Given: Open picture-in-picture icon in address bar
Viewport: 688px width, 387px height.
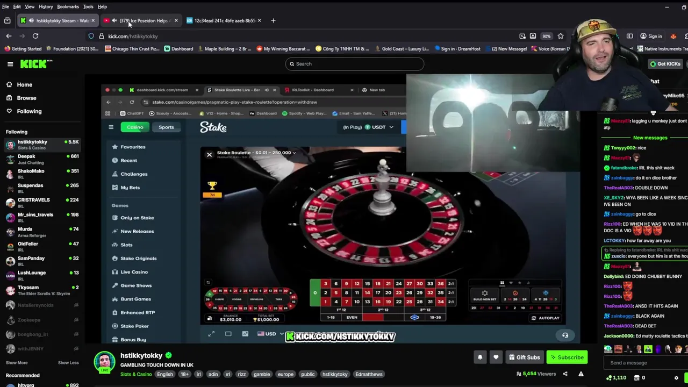Looking at the screenshot, I should click(522, 36).
